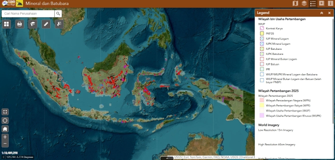Click the Wilayah Pencadangan Negara pink swatch
335x160 pixels.
(x=262, y=101)
